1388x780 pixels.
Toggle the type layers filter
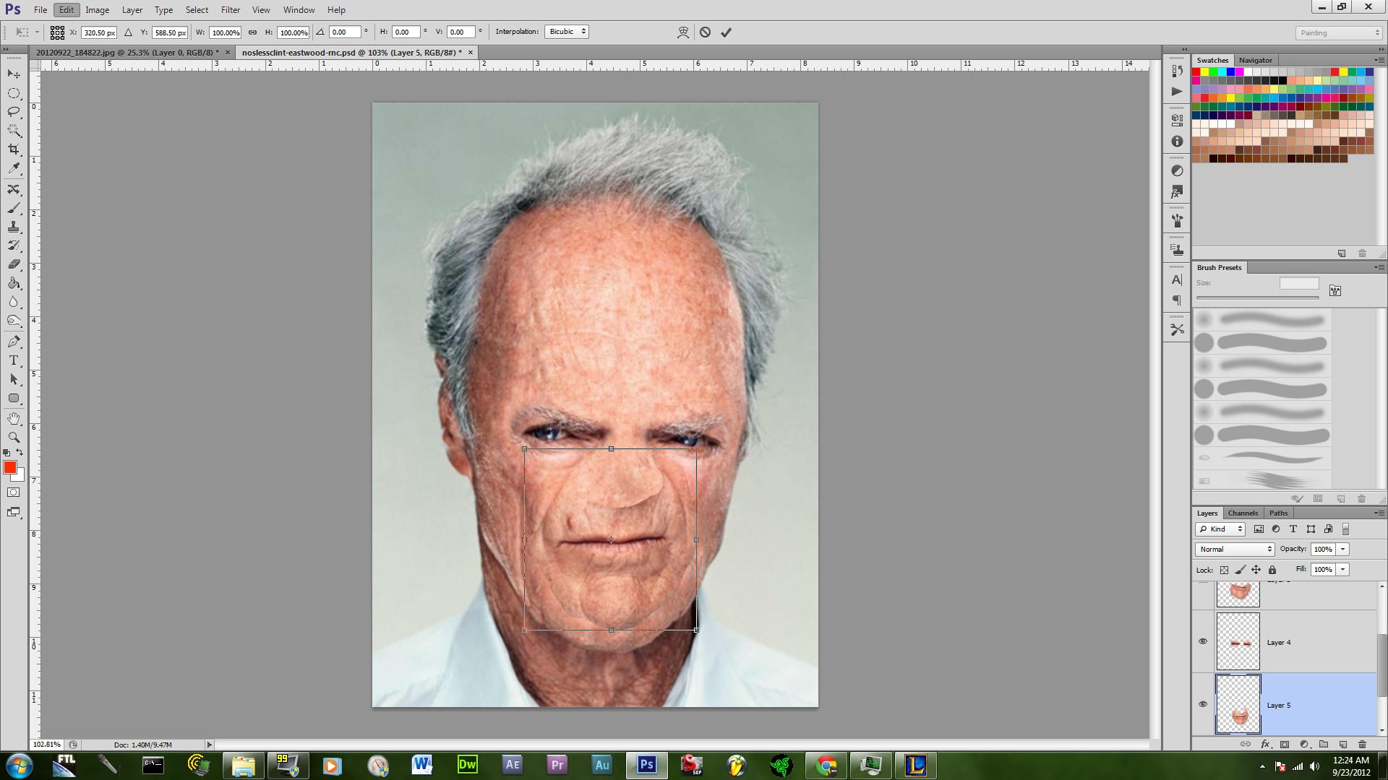tap(1293, 529)
